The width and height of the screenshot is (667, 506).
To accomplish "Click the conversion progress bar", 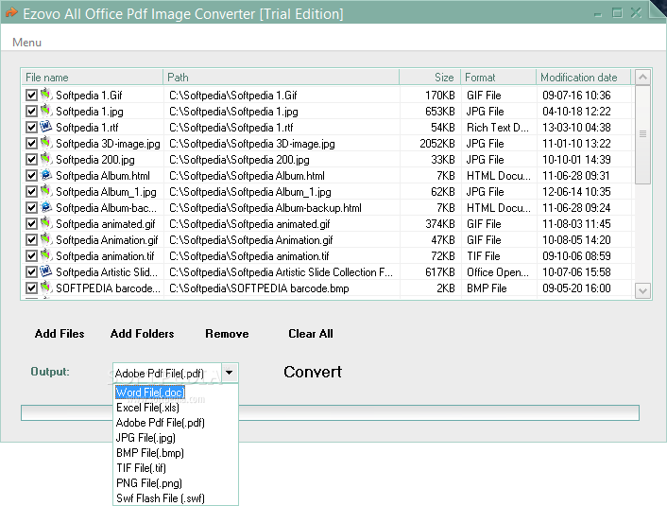I will (330, 412).
